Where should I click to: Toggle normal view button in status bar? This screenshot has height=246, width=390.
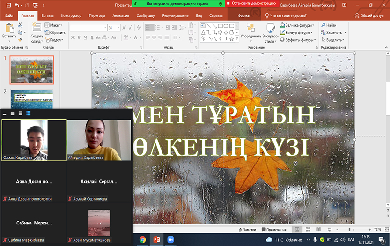pos(297,230)
